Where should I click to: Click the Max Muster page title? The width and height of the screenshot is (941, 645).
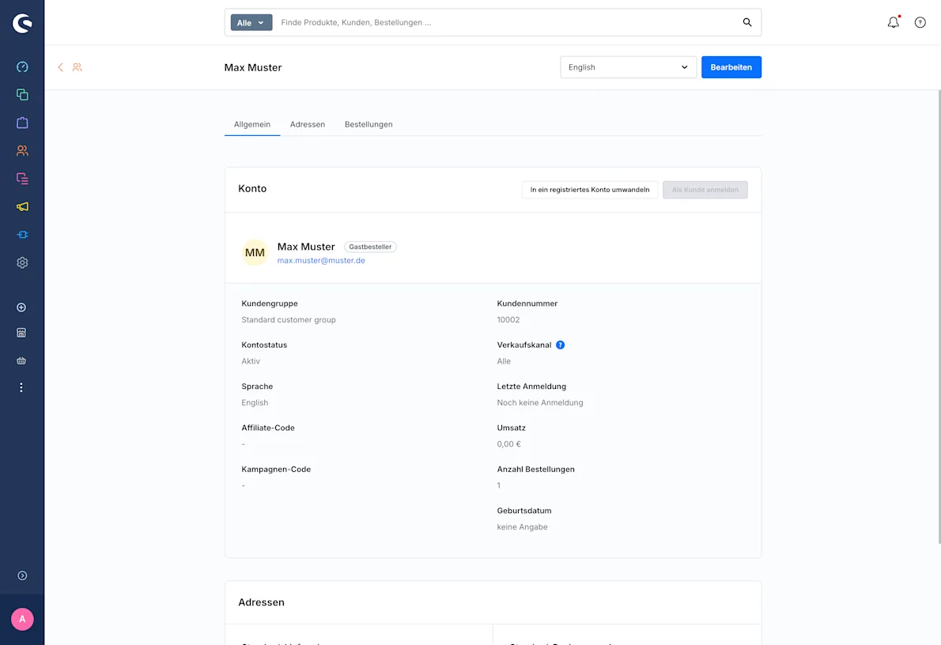253,67
